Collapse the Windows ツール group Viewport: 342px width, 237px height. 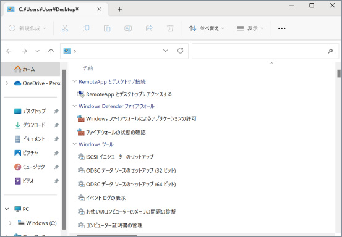[74, 144]
